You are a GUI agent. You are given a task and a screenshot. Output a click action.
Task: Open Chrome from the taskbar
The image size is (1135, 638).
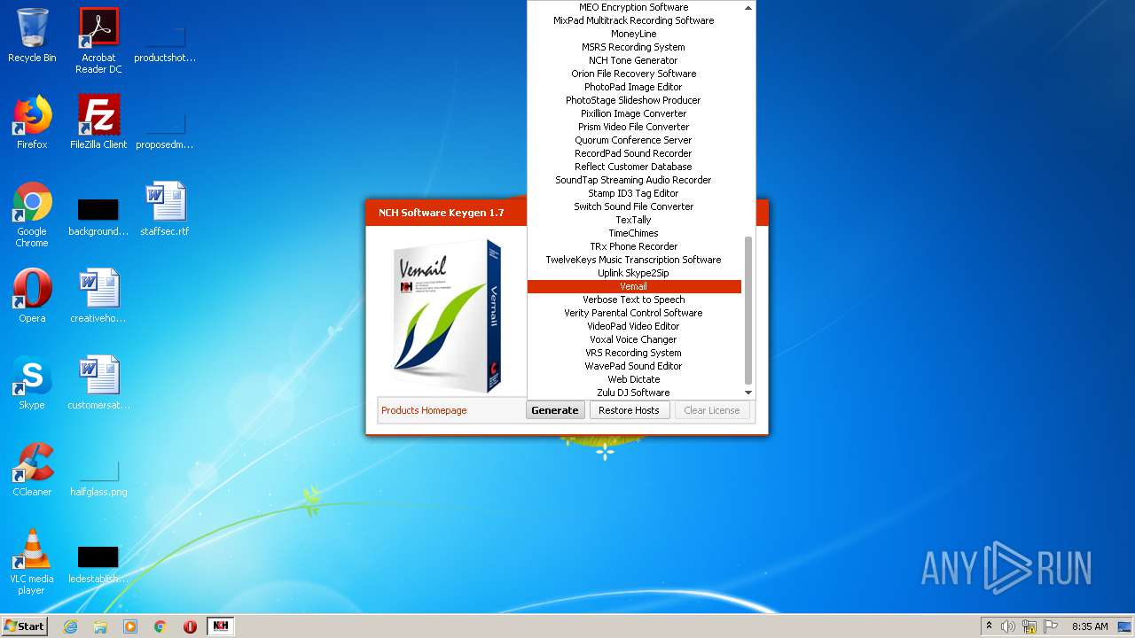tap(160, 626)
